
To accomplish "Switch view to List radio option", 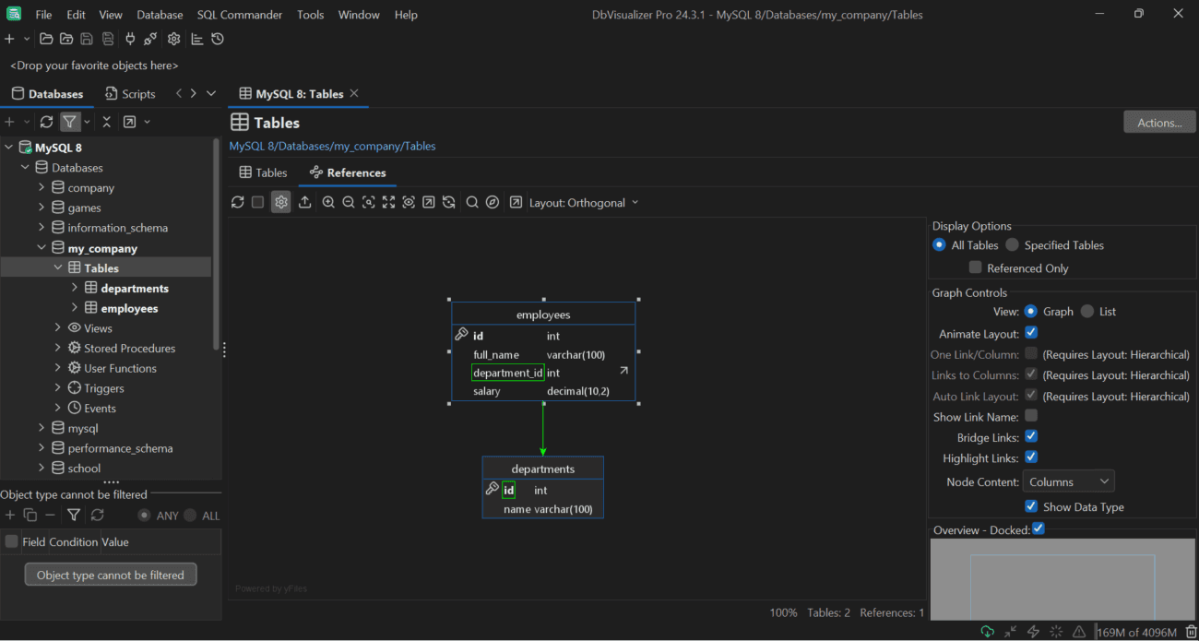I will coord(1087,312).
